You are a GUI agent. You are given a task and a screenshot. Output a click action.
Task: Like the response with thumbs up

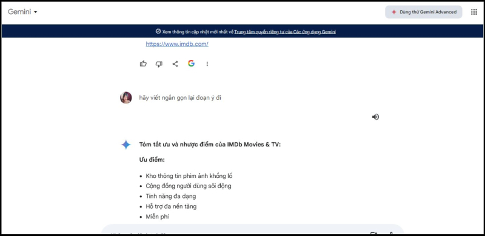[x=143, y=64]
